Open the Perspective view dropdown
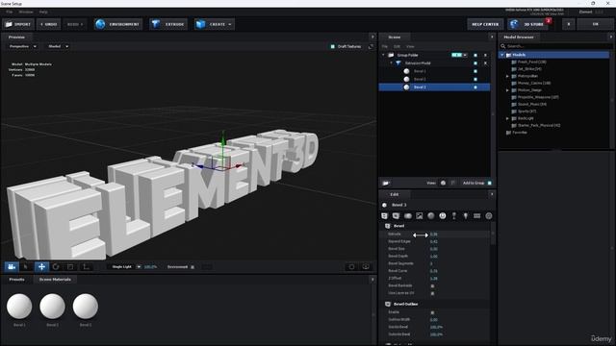616x346 pixels. point(23,46)
